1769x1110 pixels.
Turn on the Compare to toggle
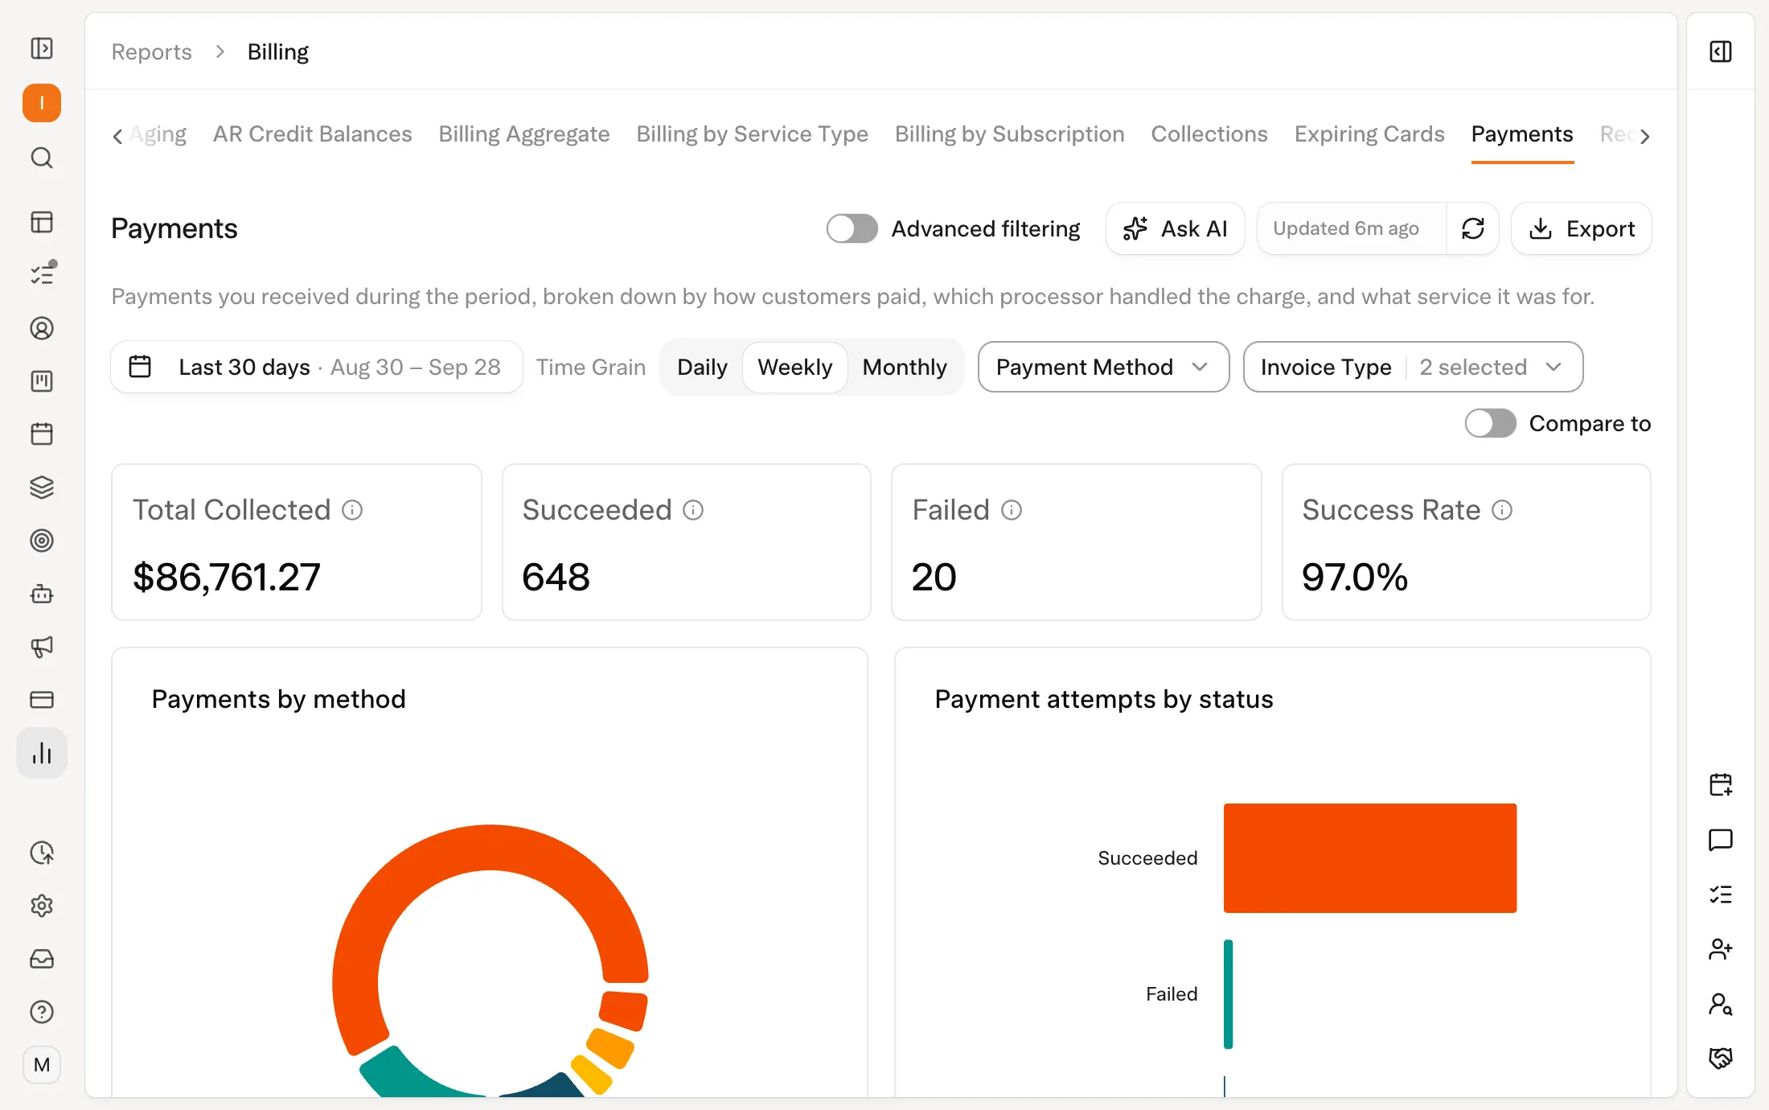[x=1491, y=424]
